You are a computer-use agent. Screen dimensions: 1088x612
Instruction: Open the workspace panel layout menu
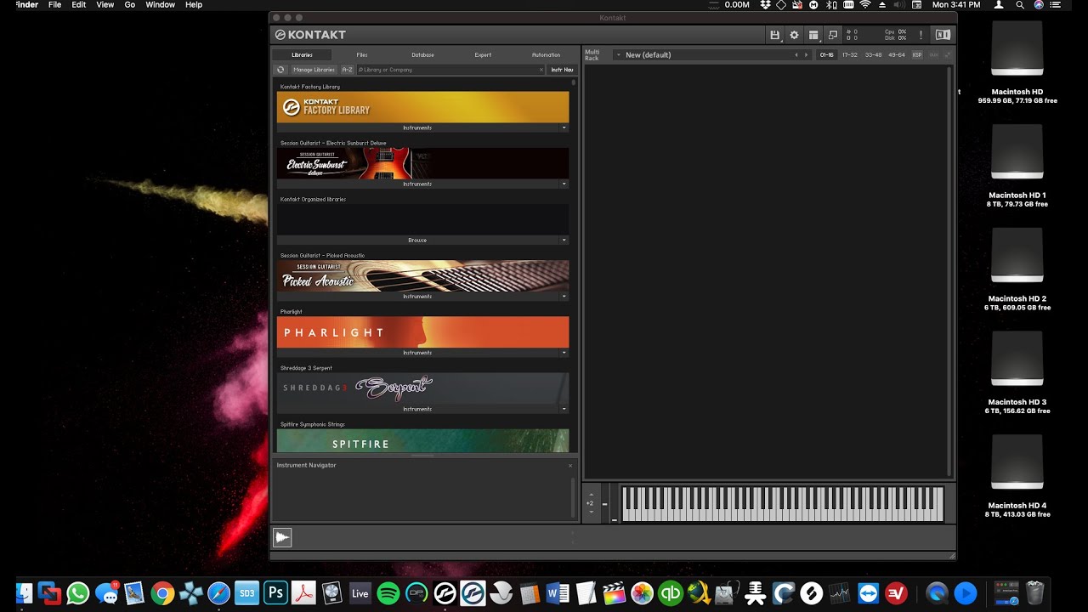pyautogui.click(x=813, y=35)
